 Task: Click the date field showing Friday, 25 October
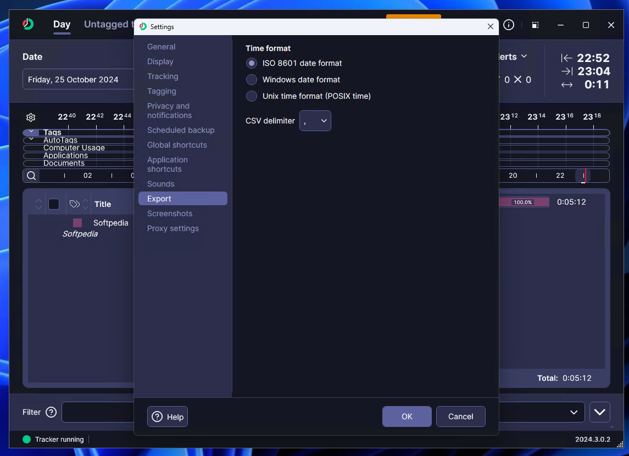pyautogui.click(x=77, y=80)
